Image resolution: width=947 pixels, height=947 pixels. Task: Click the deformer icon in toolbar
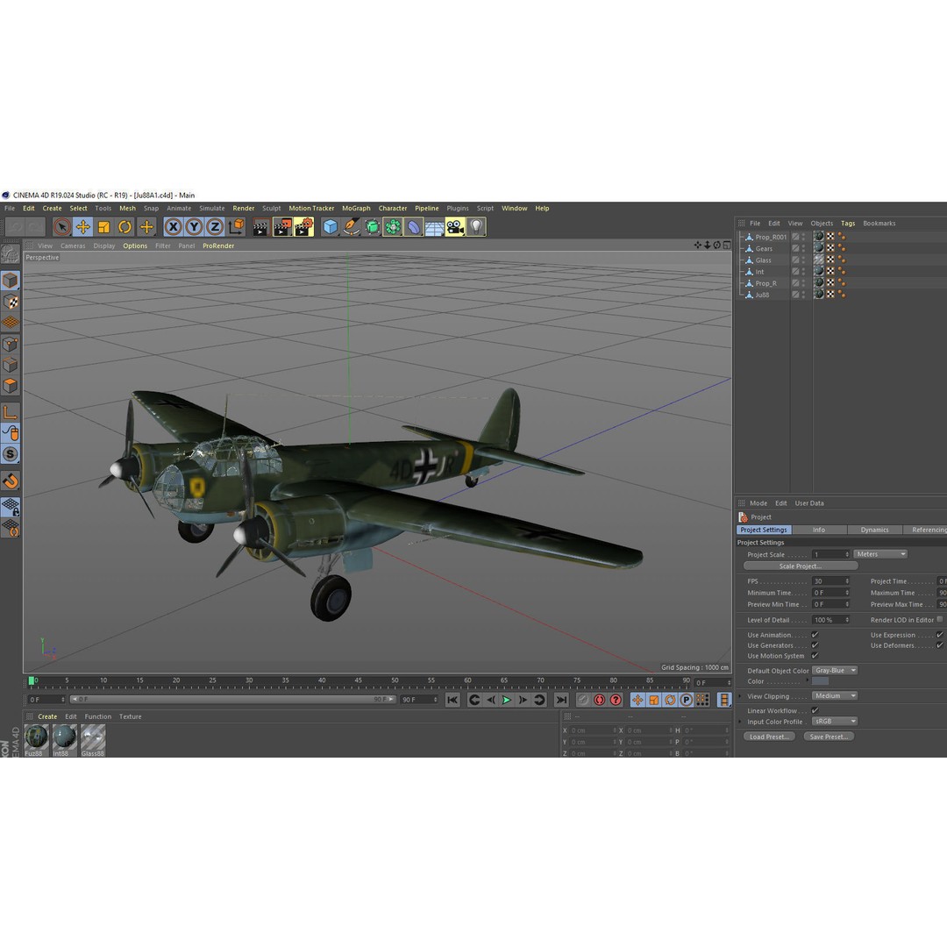414,227
